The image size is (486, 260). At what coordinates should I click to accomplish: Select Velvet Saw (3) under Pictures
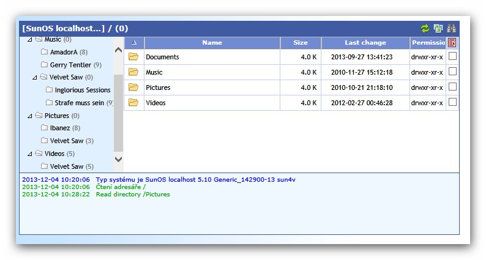pyautogui.click(x=72, y=141)
